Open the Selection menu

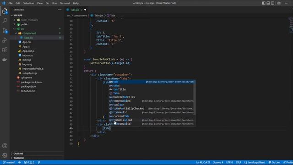28,3
